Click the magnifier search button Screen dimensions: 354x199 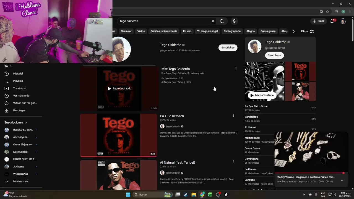pos(222,21)
